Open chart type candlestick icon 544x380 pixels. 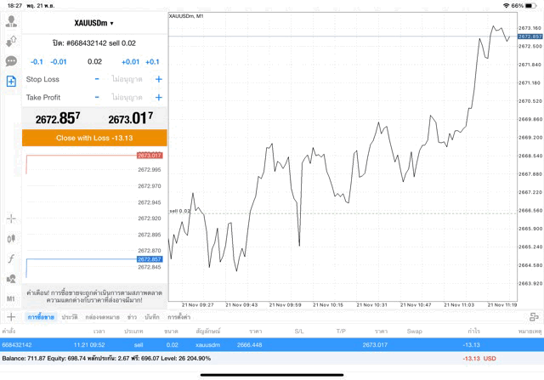tap(11, 239)
